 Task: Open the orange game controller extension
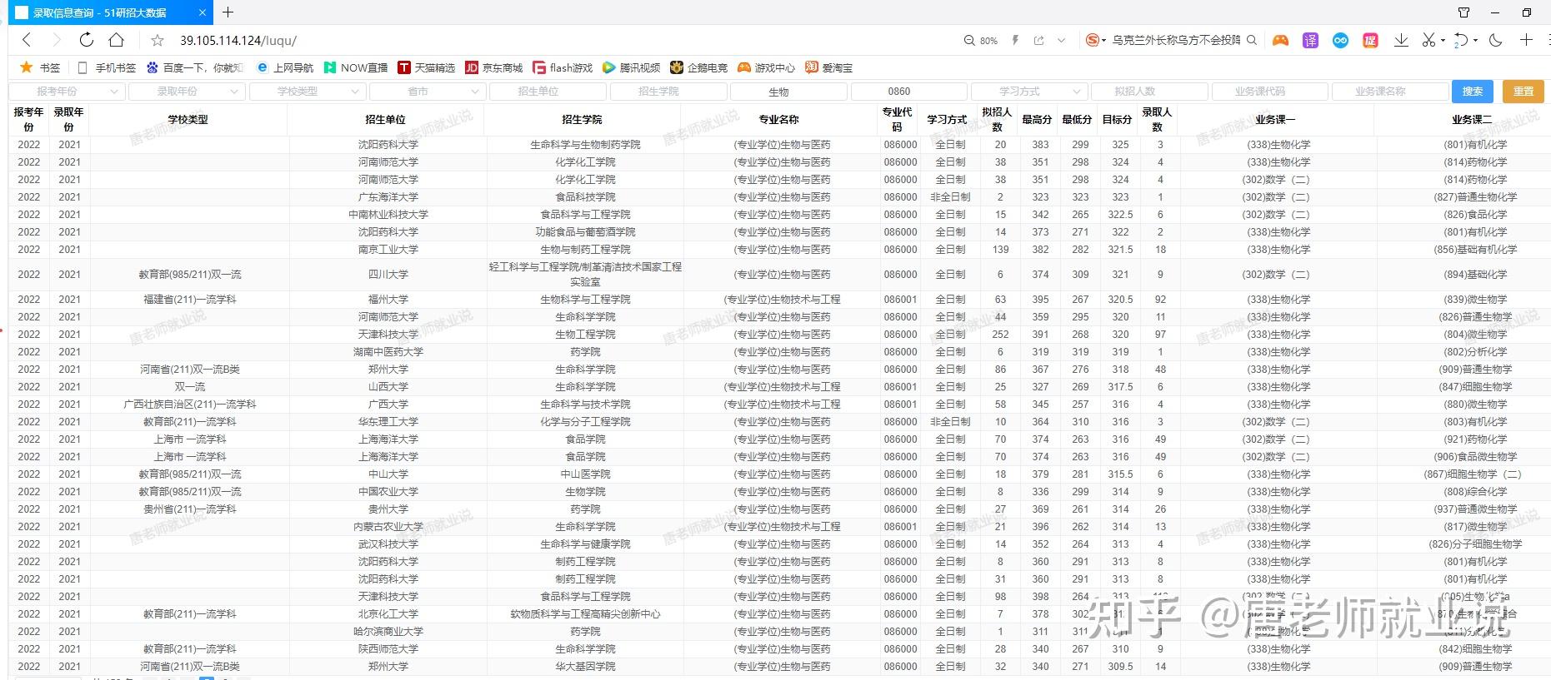click(x=1280, y=40)
